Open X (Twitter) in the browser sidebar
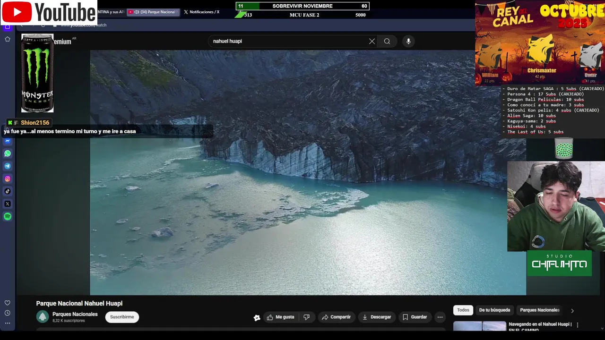605x340 pixels. click(8, 204)
